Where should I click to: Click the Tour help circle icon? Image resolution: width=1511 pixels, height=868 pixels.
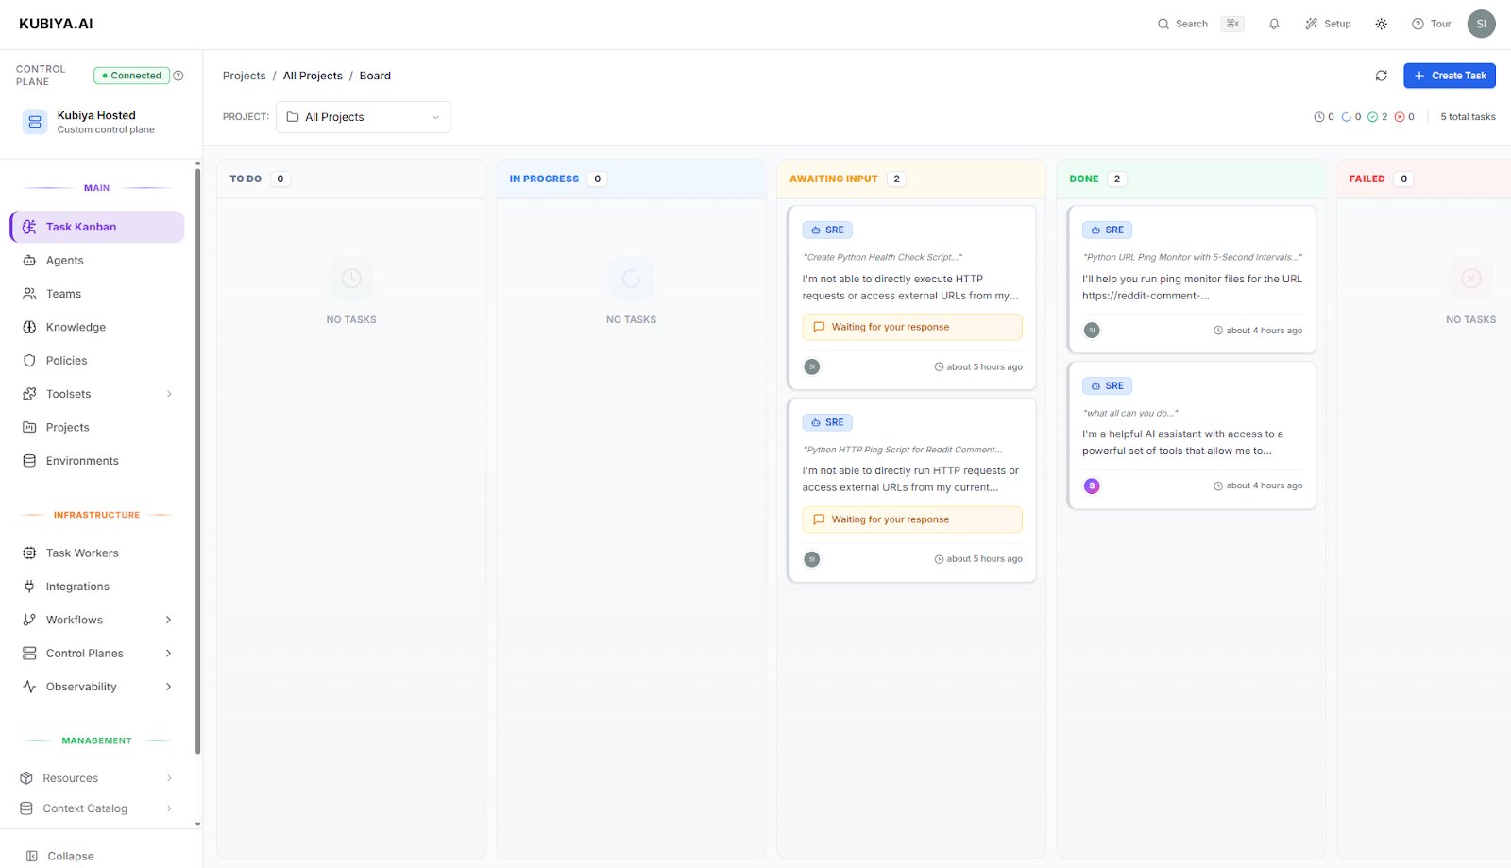[x=1418, y=24]
